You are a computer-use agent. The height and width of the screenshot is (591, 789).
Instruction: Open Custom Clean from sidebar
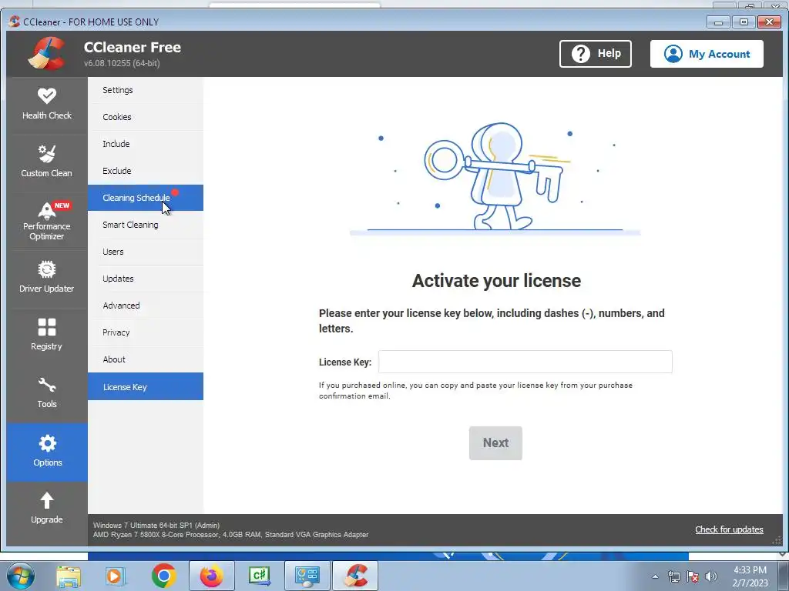point(47,162)
